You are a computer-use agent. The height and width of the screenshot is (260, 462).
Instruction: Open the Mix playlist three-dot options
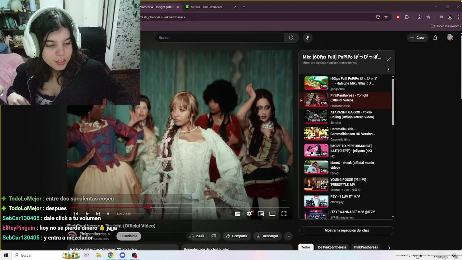(388, 70)
